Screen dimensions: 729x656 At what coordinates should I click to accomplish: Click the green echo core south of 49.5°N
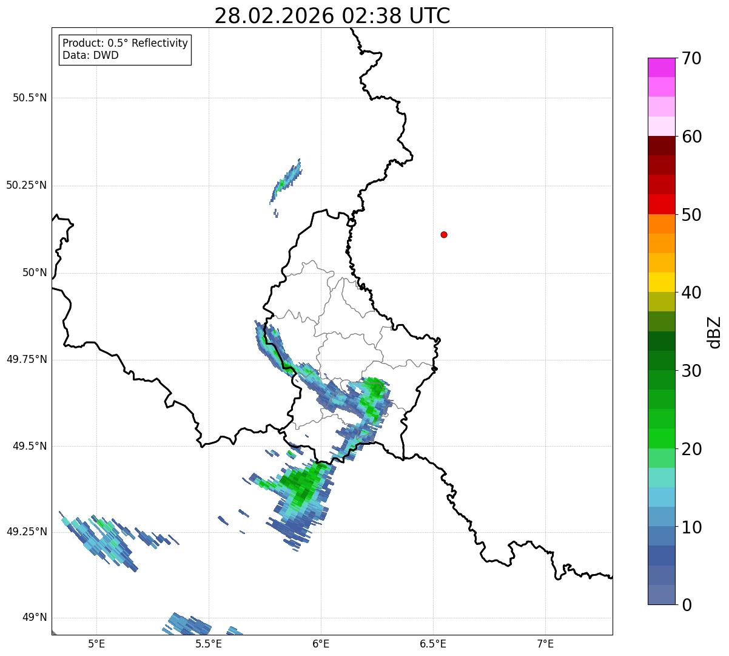pos(303,482)
